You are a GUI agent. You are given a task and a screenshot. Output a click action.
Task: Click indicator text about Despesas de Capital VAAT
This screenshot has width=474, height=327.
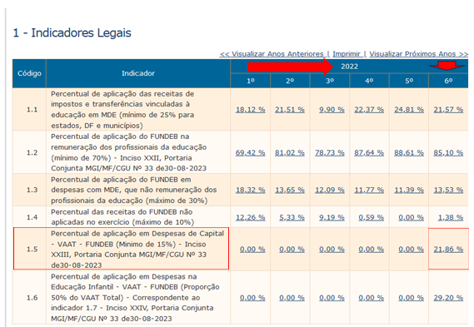[x=137, y=250]
